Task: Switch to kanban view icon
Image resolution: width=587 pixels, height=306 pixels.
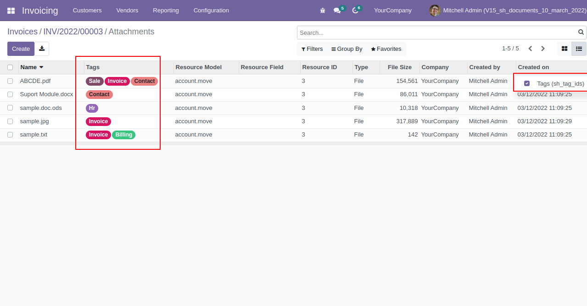Action: click(x=565, y=49)
